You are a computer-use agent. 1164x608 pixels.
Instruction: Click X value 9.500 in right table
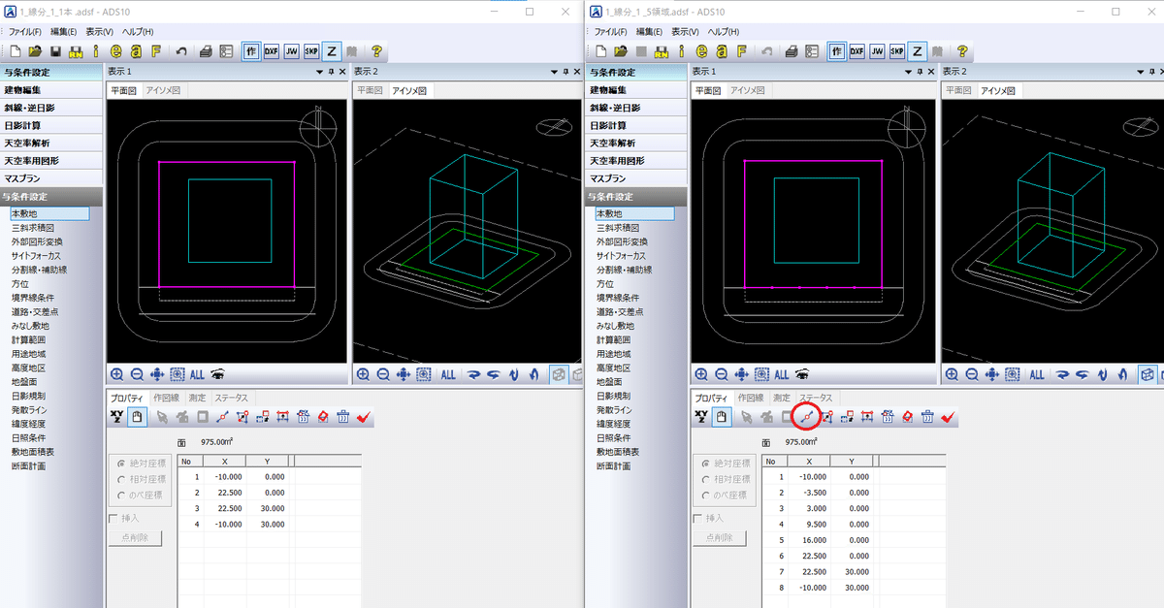tap(810, 523)
